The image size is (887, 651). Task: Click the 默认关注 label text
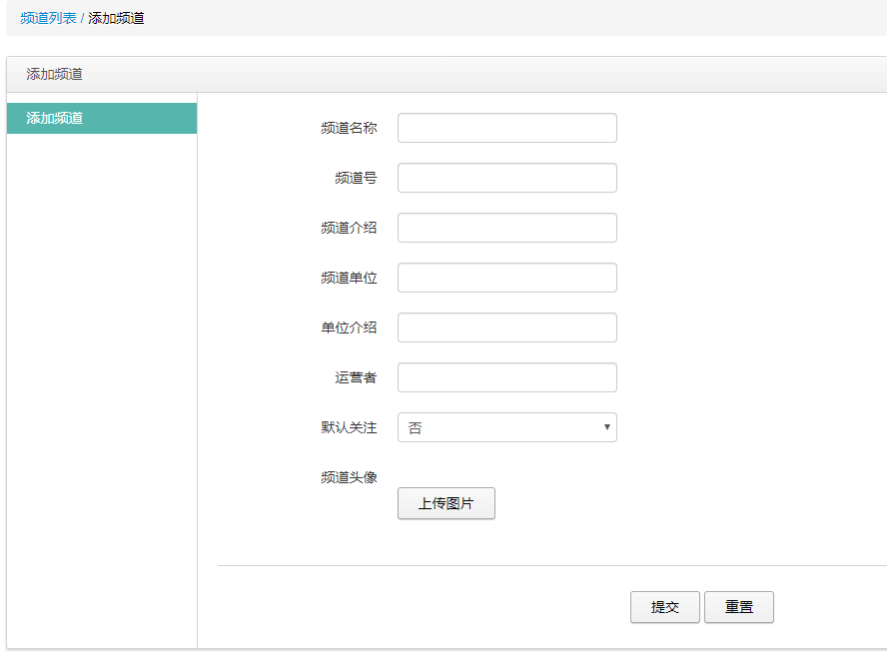click(x=349, y=427)
